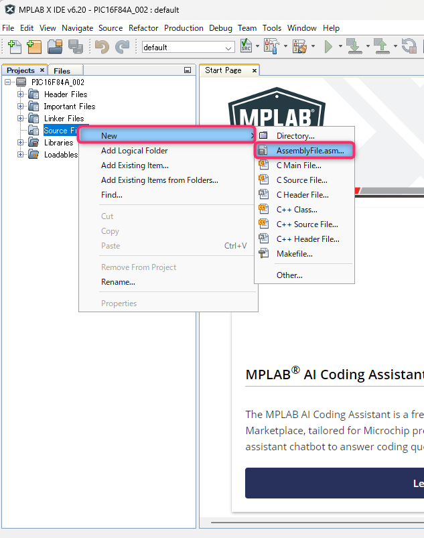The height and width of the screenshot is (538, 424).
Task: Click the C Main File icon
Action: (x=263, y=165)
